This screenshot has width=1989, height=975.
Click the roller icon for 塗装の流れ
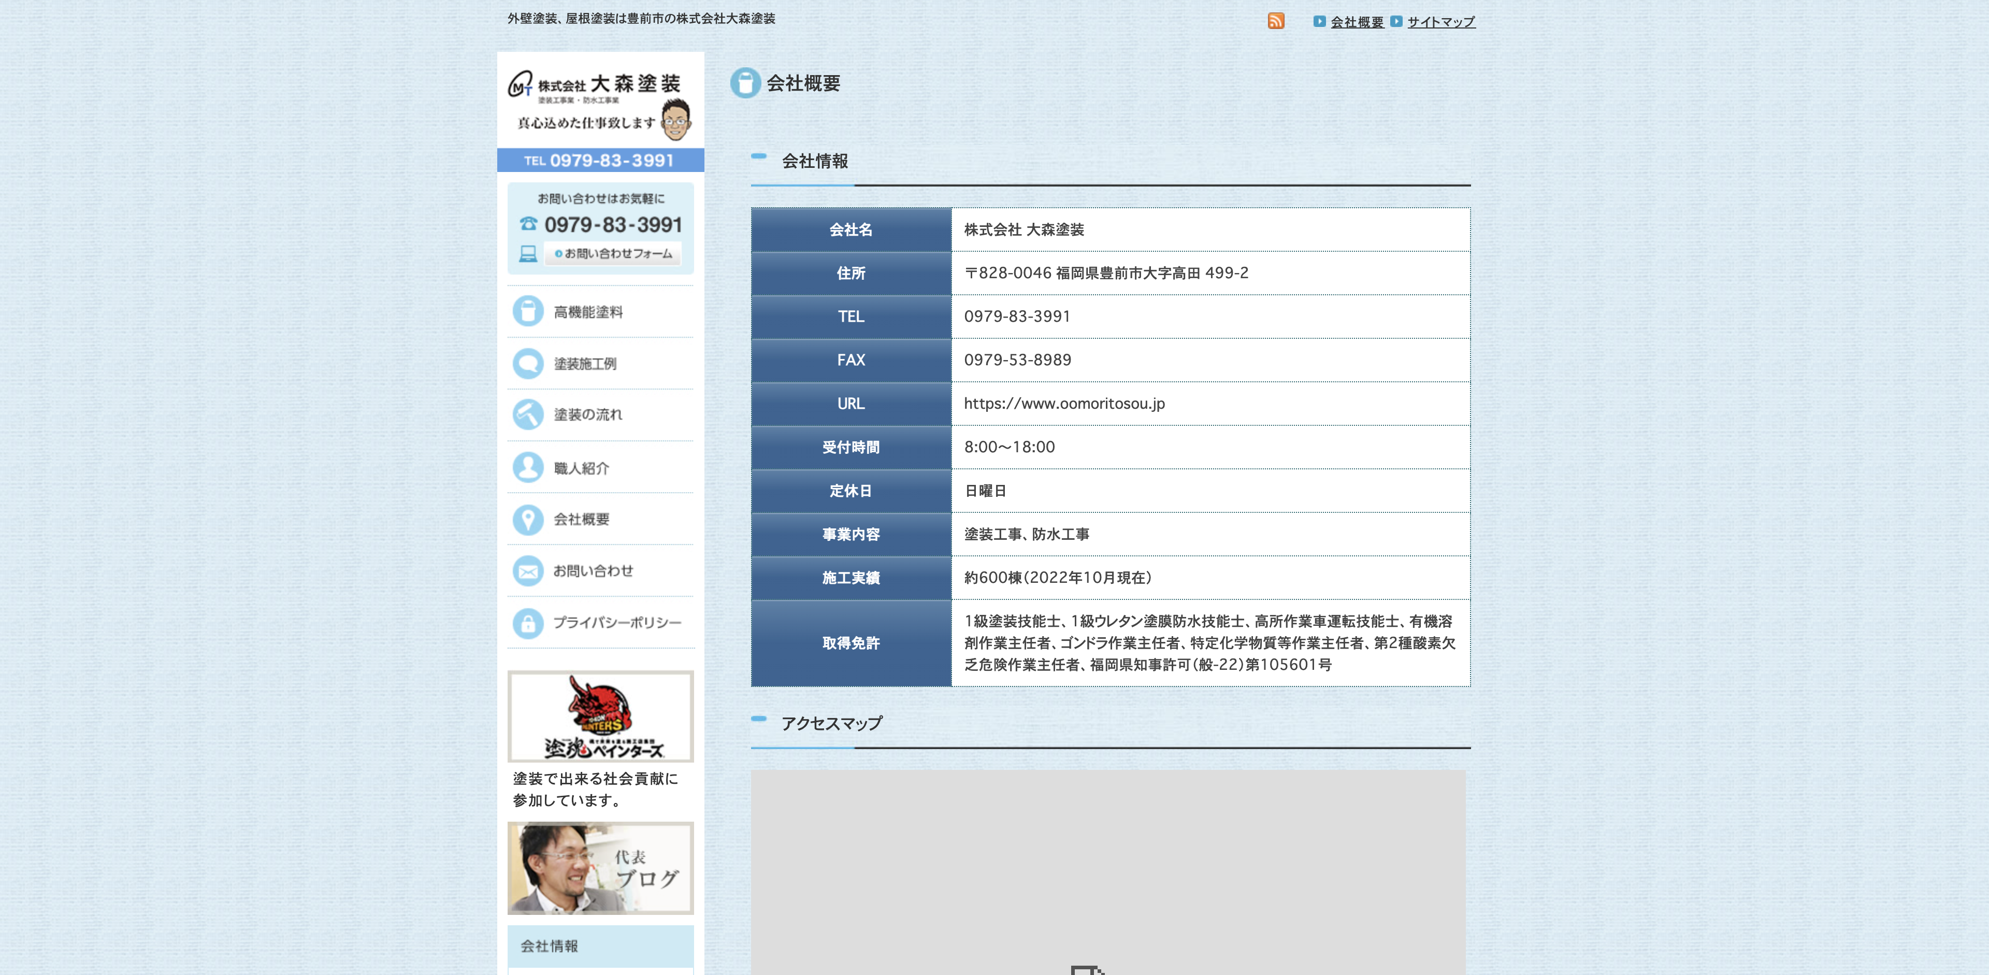(x=528, y=414)
